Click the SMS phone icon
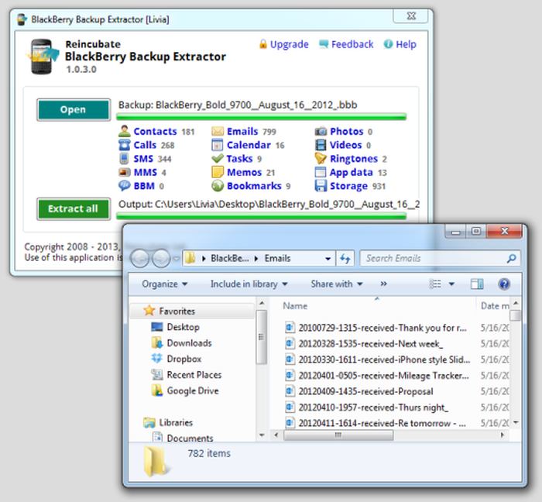542x502 pixels. (x=124, y=159)
